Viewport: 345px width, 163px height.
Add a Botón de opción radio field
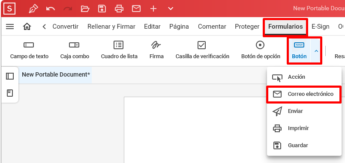261,50
